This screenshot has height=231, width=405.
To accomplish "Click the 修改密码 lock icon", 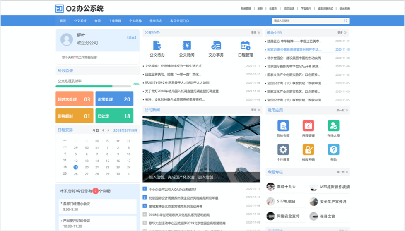I will pos(308,150).
